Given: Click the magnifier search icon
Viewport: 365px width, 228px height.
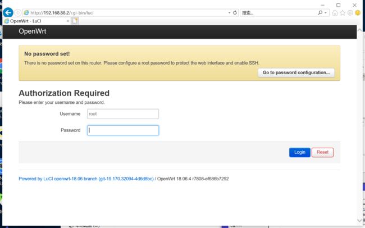Looking at the screenshot, I should [320, 12].
